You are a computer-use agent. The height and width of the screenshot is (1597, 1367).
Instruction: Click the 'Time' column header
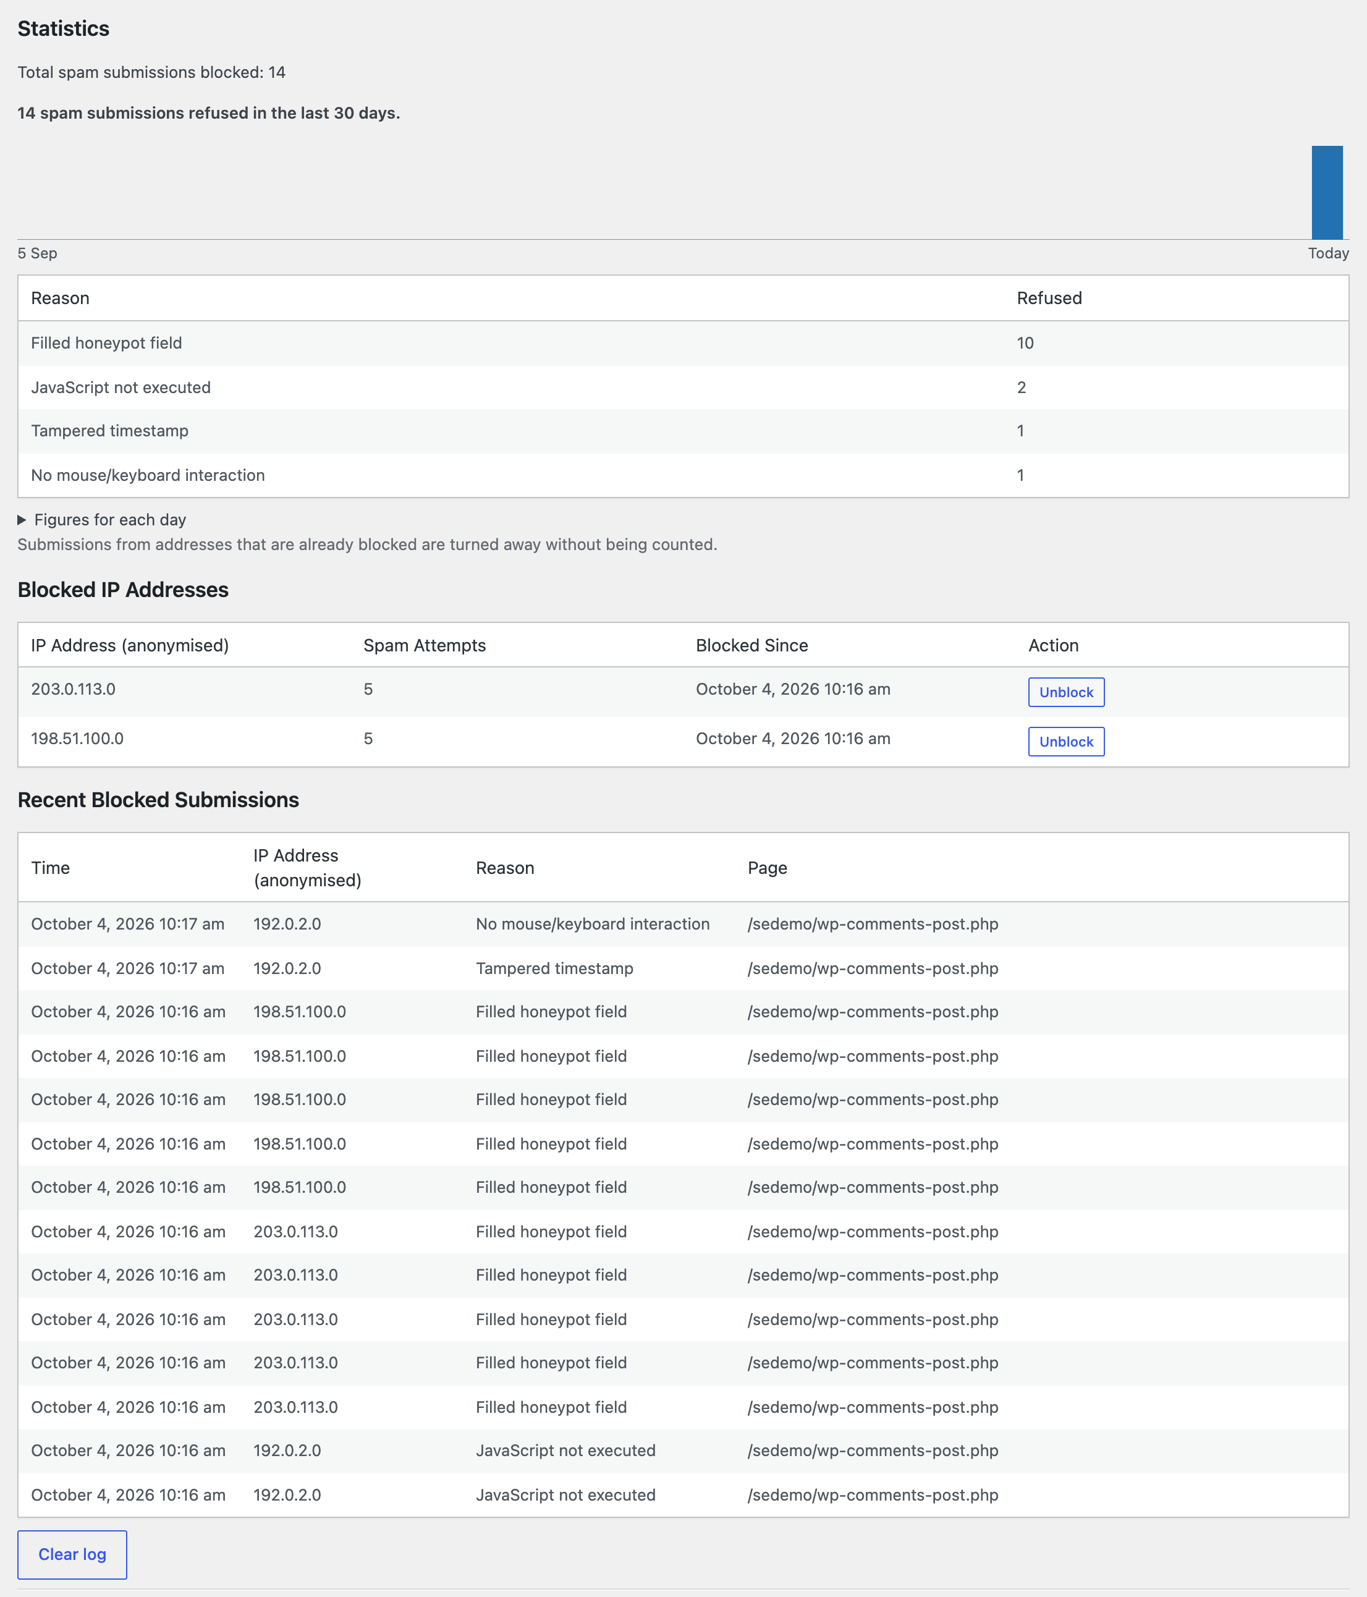tap(51, 868)
